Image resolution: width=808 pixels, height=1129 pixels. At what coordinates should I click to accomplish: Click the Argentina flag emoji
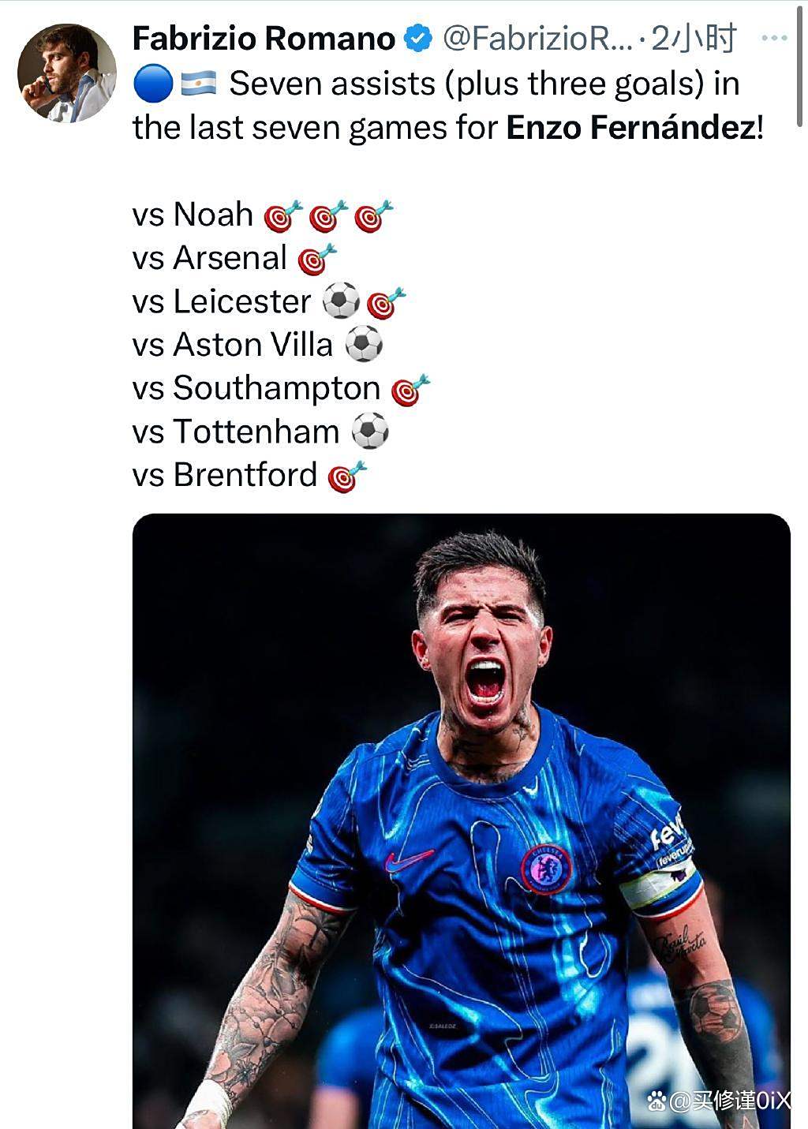198,84
